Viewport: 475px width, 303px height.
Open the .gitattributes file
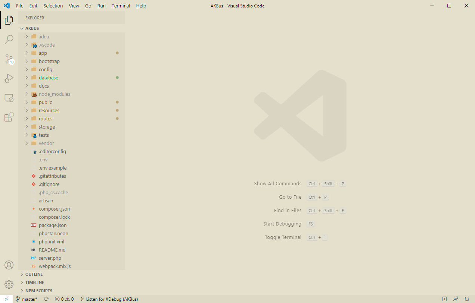pyautogui.click(x=72, y=176)
